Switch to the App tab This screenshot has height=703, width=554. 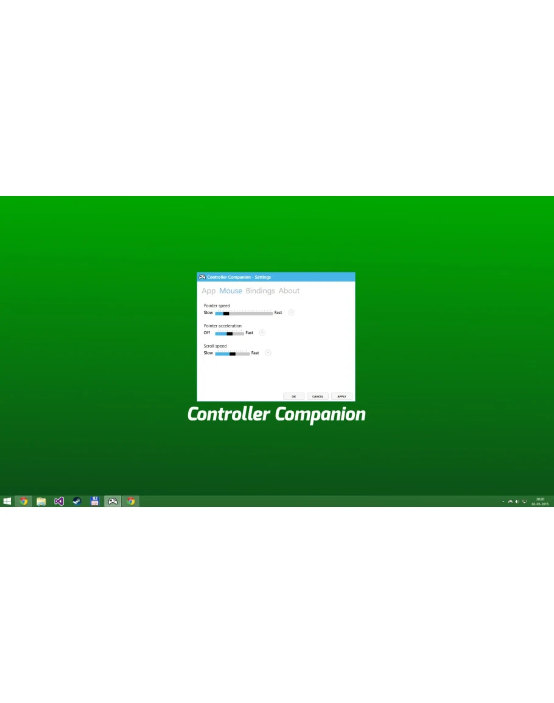(x=209, y=291)
